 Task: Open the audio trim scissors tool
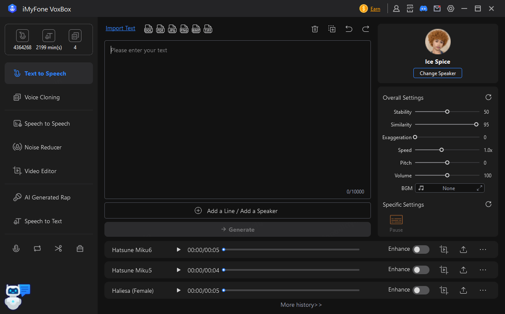(x=58, y=248)
